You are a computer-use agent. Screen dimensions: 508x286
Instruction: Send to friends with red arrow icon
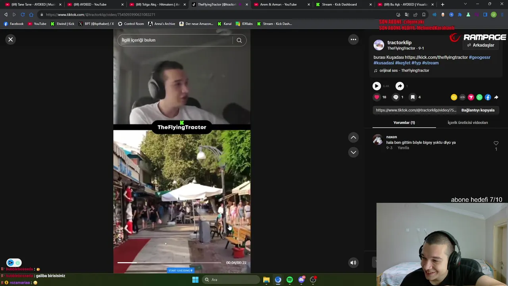(471, 97)
